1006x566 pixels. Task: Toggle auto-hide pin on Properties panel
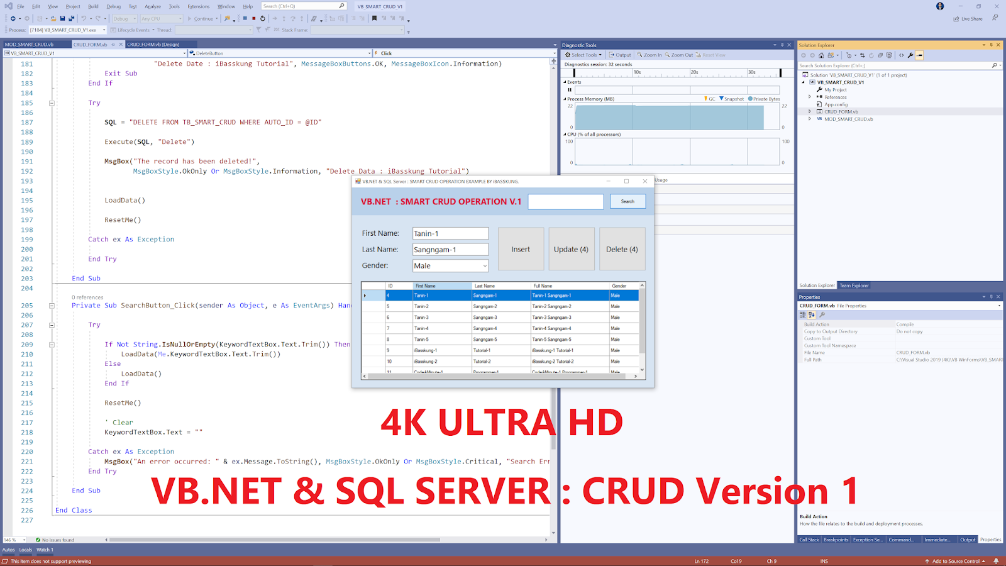(x=992, y=297)
